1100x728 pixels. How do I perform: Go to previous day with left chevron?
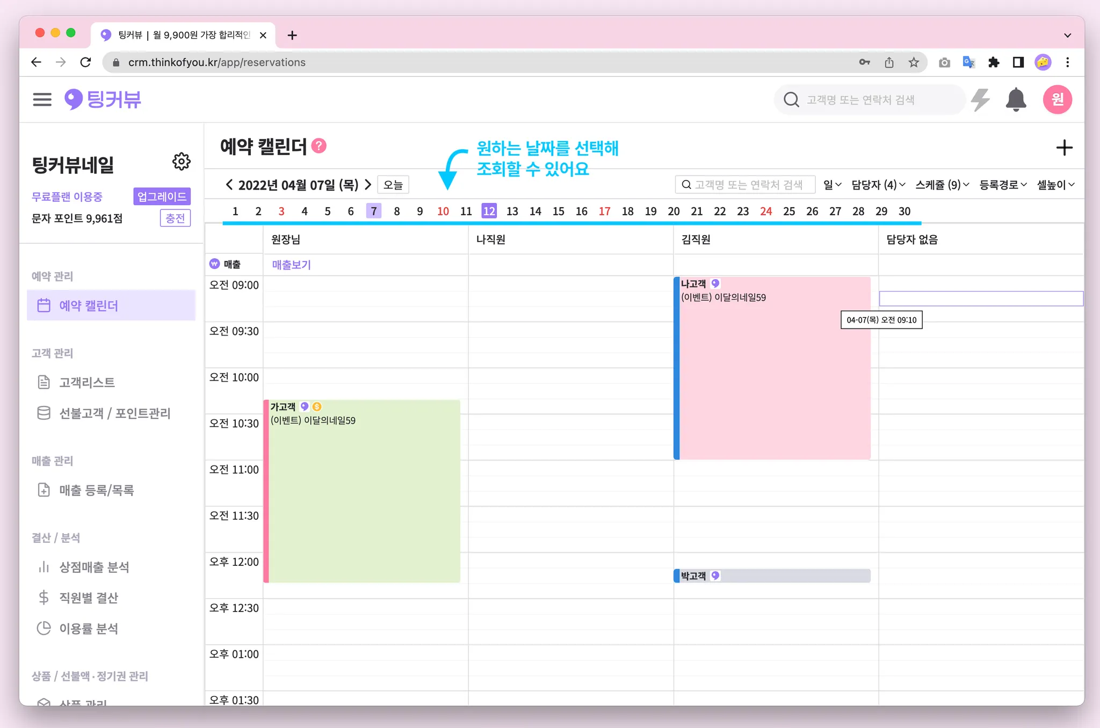coord(229,185)
